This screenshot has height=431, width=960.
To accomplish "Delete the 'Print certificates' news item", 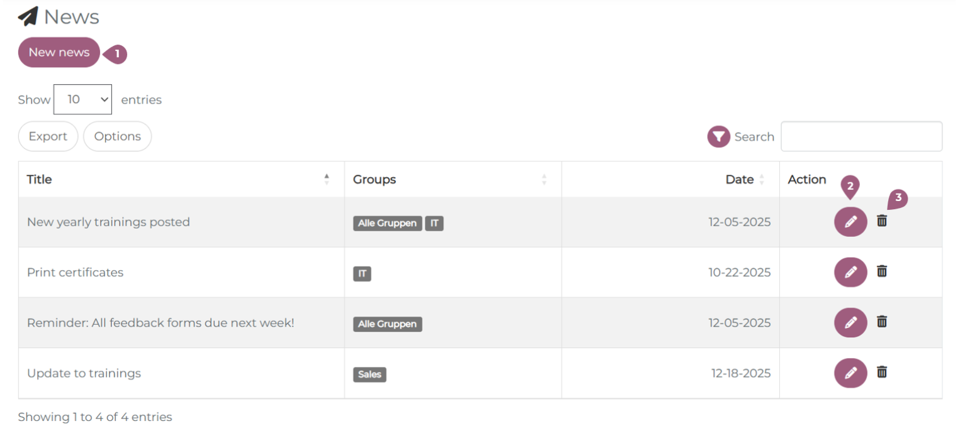I will pyautogui.click(x=882, y=271).
